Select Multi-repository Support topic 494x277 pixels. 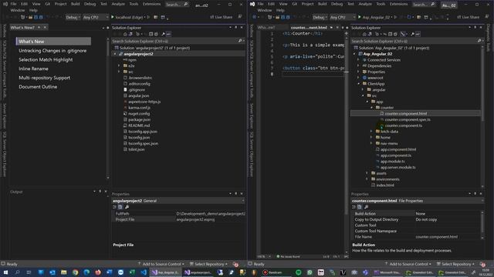point(45,78)
